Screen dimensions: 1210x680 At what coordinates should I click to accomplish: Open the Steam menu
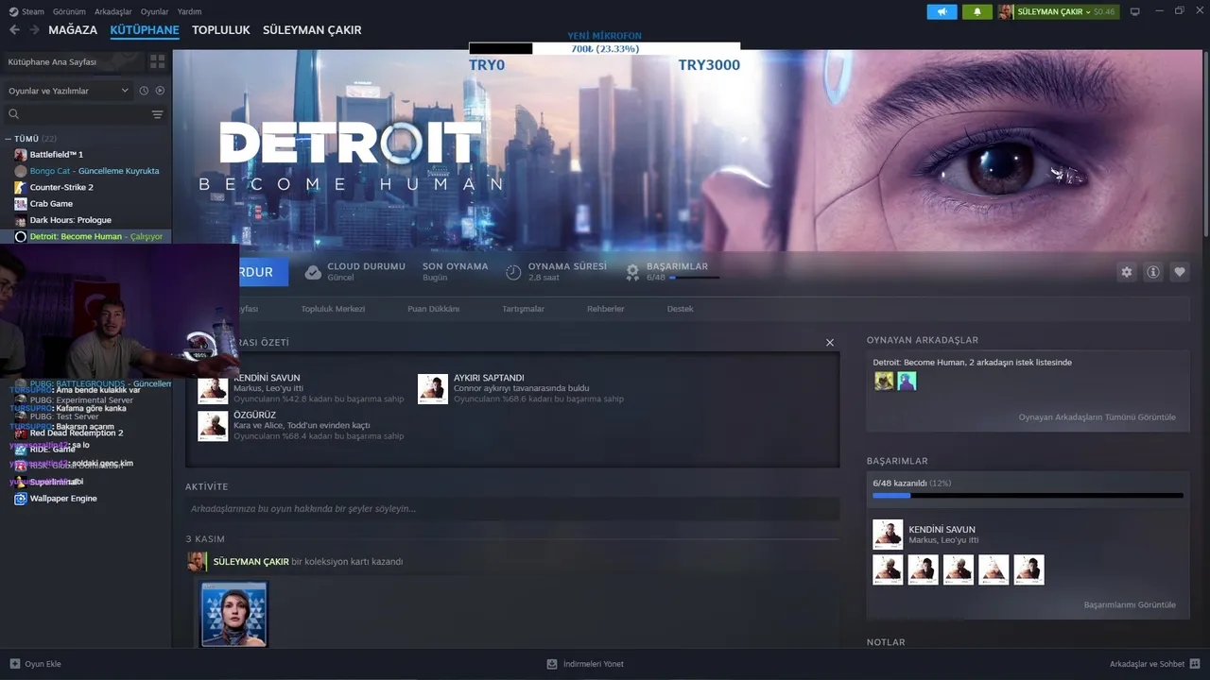pos(27,11)
